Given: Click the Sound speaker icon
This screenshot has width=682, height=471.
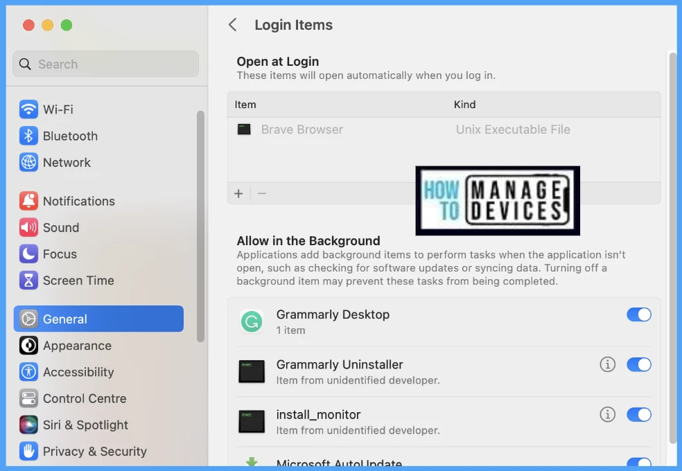Looking at the screenshot, I should pyautogui.click(x=28, y=228).
